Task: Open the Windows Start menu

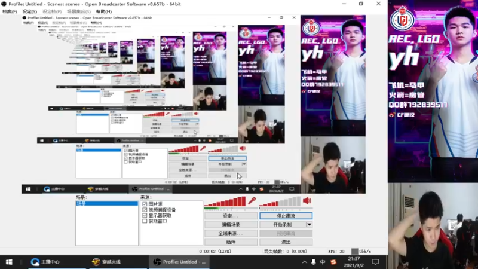Action: pyautogui.click(x=9, y=262)
